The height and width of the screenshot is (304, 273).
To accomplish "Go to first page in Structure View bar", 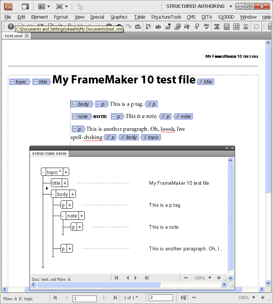I will pyautogui.click(x=116, y=278).
